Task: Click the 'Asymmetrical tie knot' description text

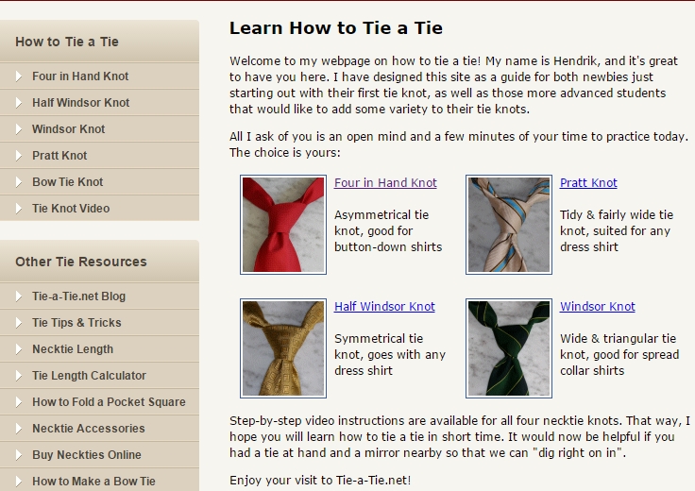Action: (x=388, y=231)
